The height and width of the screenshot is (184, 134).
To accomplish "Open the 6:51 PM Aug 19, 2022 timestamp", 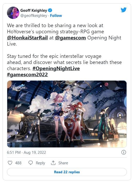I will click(x=26, y=153).
